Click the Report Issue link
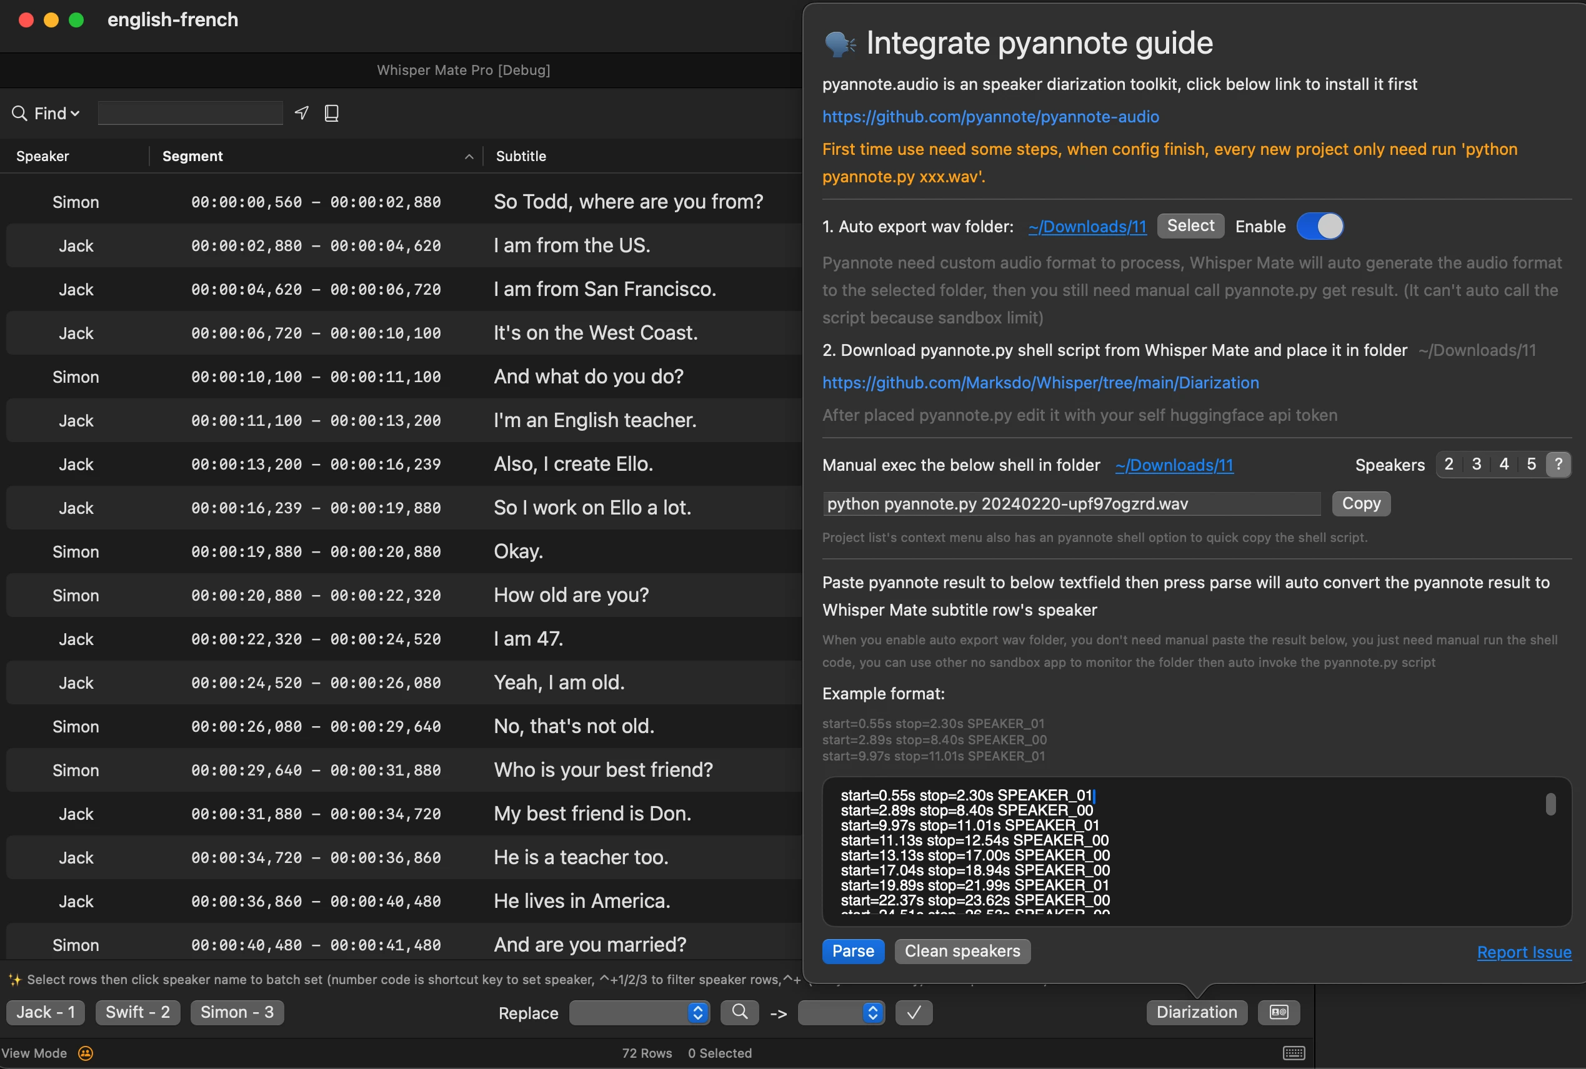 [x=1524, y=952]
